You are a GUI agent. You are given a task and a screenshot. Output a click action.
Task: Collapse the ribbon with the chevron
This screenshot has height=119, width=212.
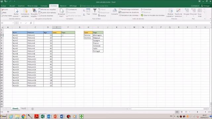210,19
